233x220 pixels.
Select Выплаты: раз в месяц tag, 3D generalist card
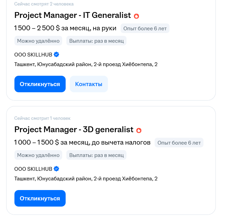click(96, 155)
